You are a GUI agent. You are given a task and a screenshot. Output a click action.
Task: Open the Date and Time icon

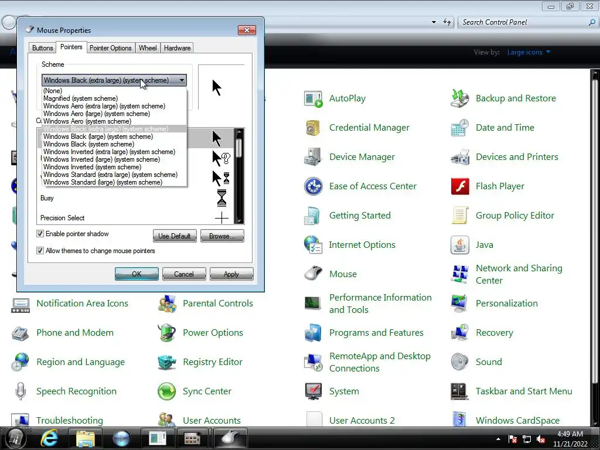click(459, 128)
